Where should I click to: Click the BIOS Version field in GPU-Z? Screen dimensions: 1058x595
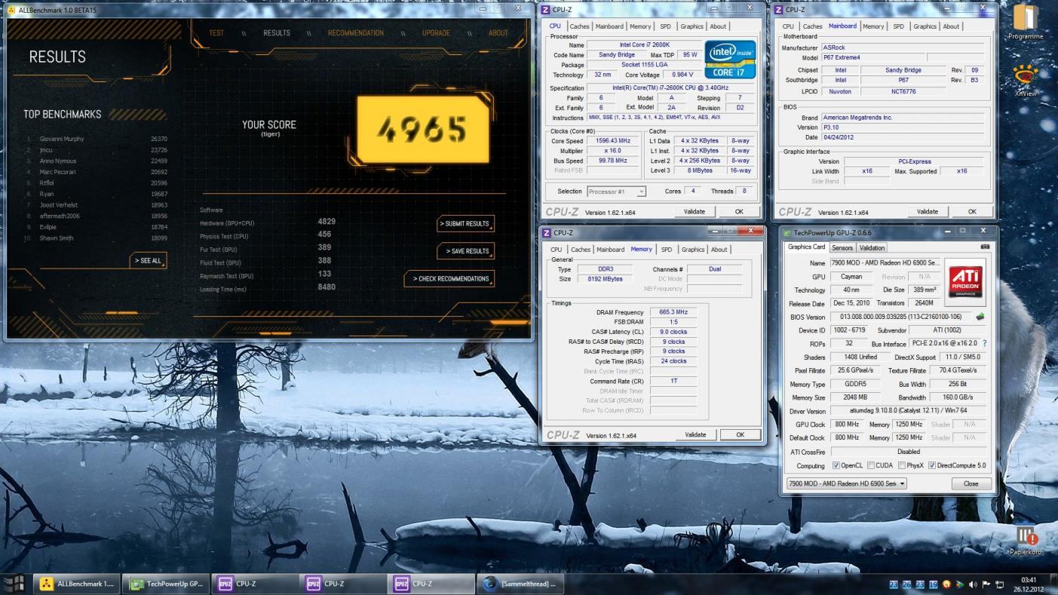[901, 317]
